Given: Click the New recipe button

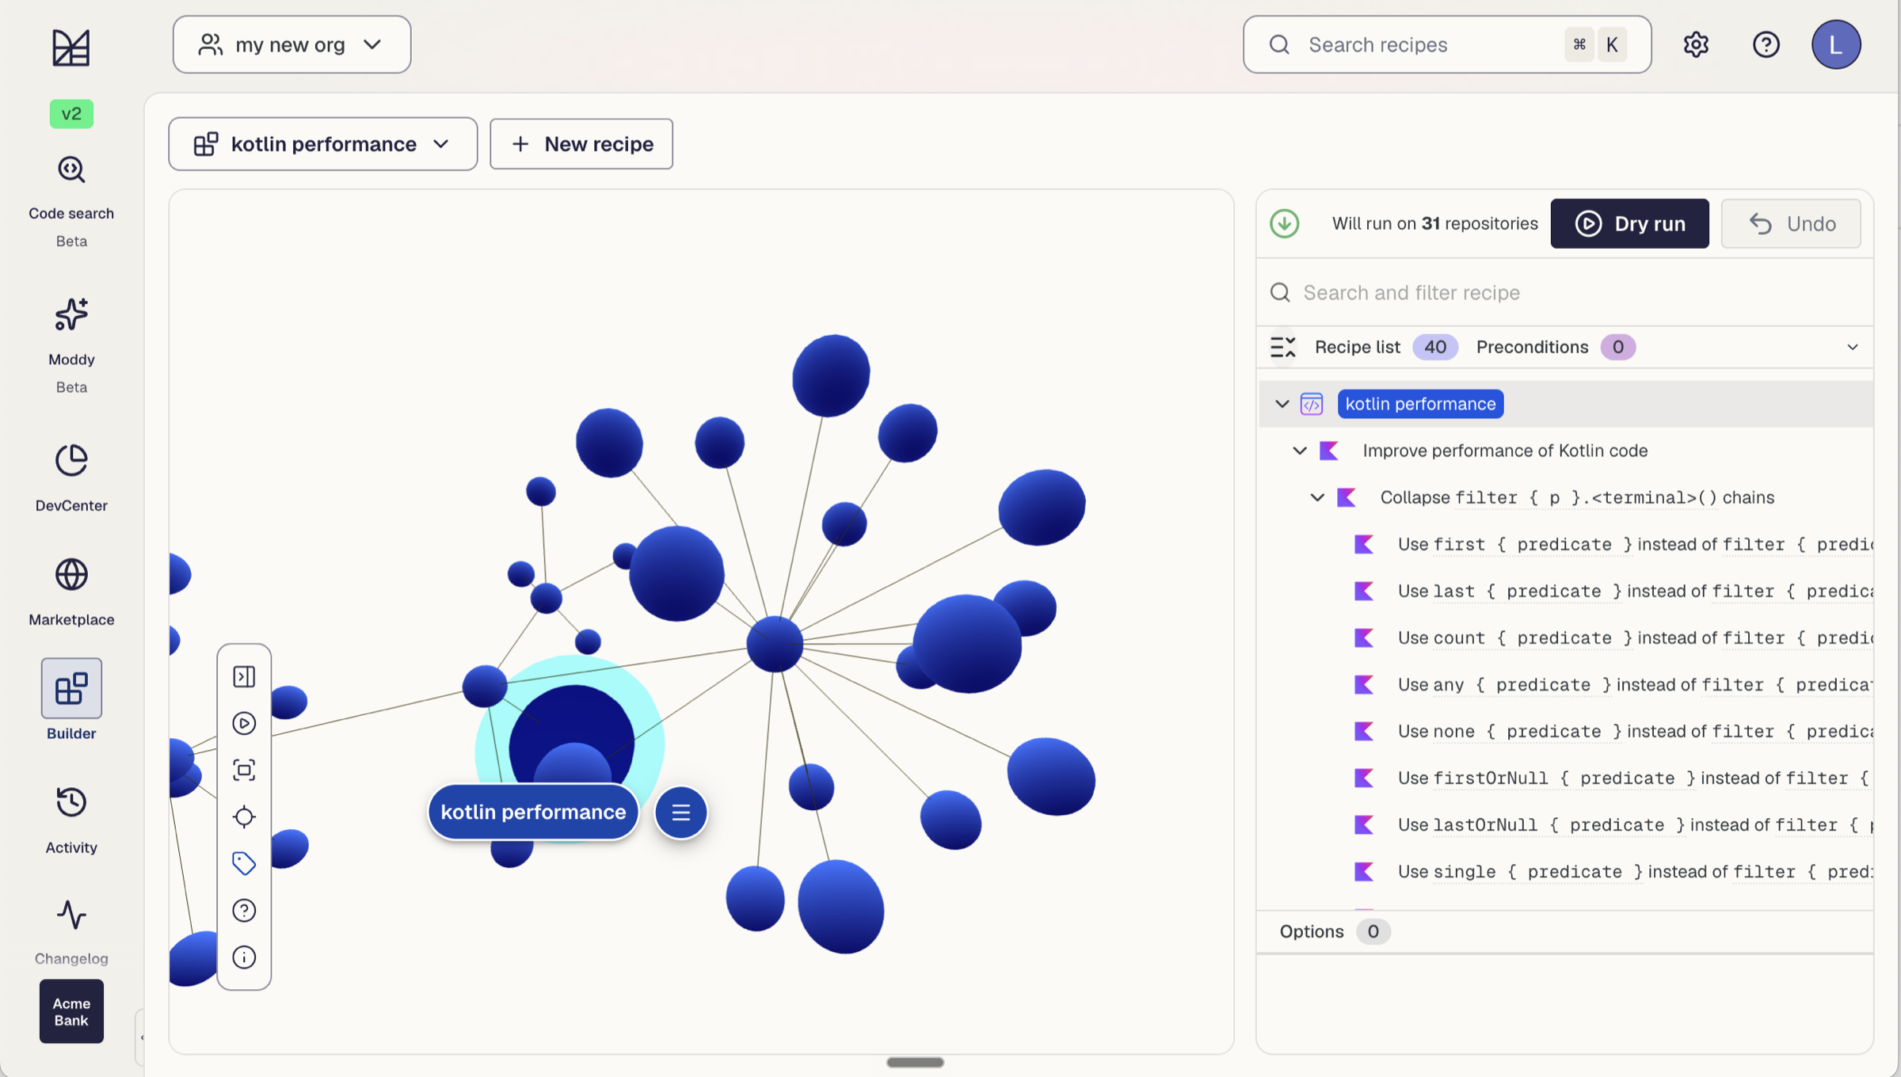Looking at the screenshot, I should point(581,144).
